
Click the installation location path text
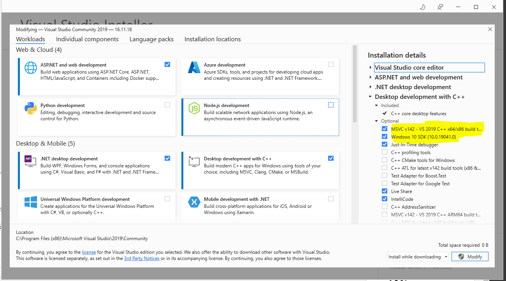point(82,239)
